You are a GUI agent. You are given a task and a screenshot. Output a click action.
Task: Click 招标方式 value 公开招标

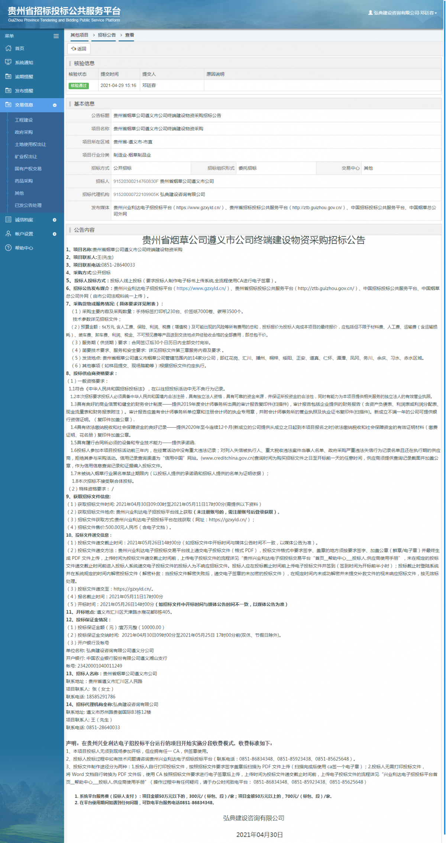click(123, 168)
